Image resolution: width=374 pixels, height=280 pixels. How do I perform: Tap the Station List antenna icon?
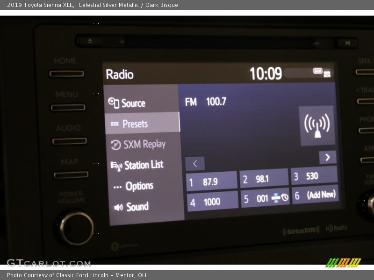click(116, 165)
